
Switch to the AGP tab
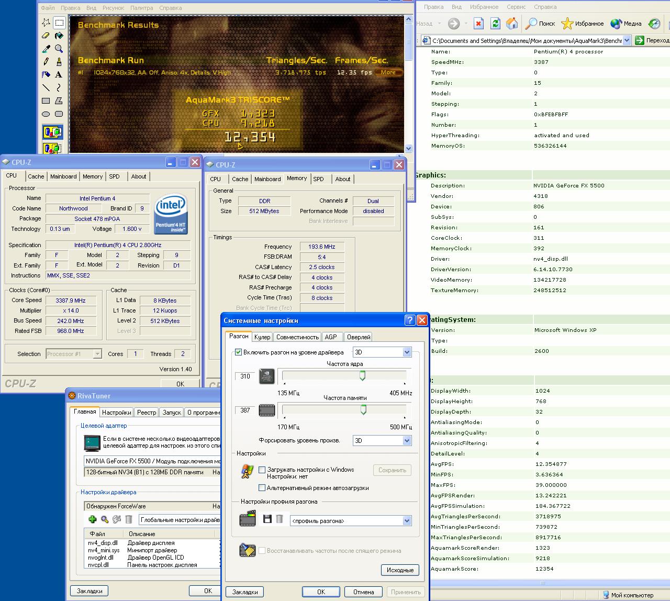tap(331, 337)
